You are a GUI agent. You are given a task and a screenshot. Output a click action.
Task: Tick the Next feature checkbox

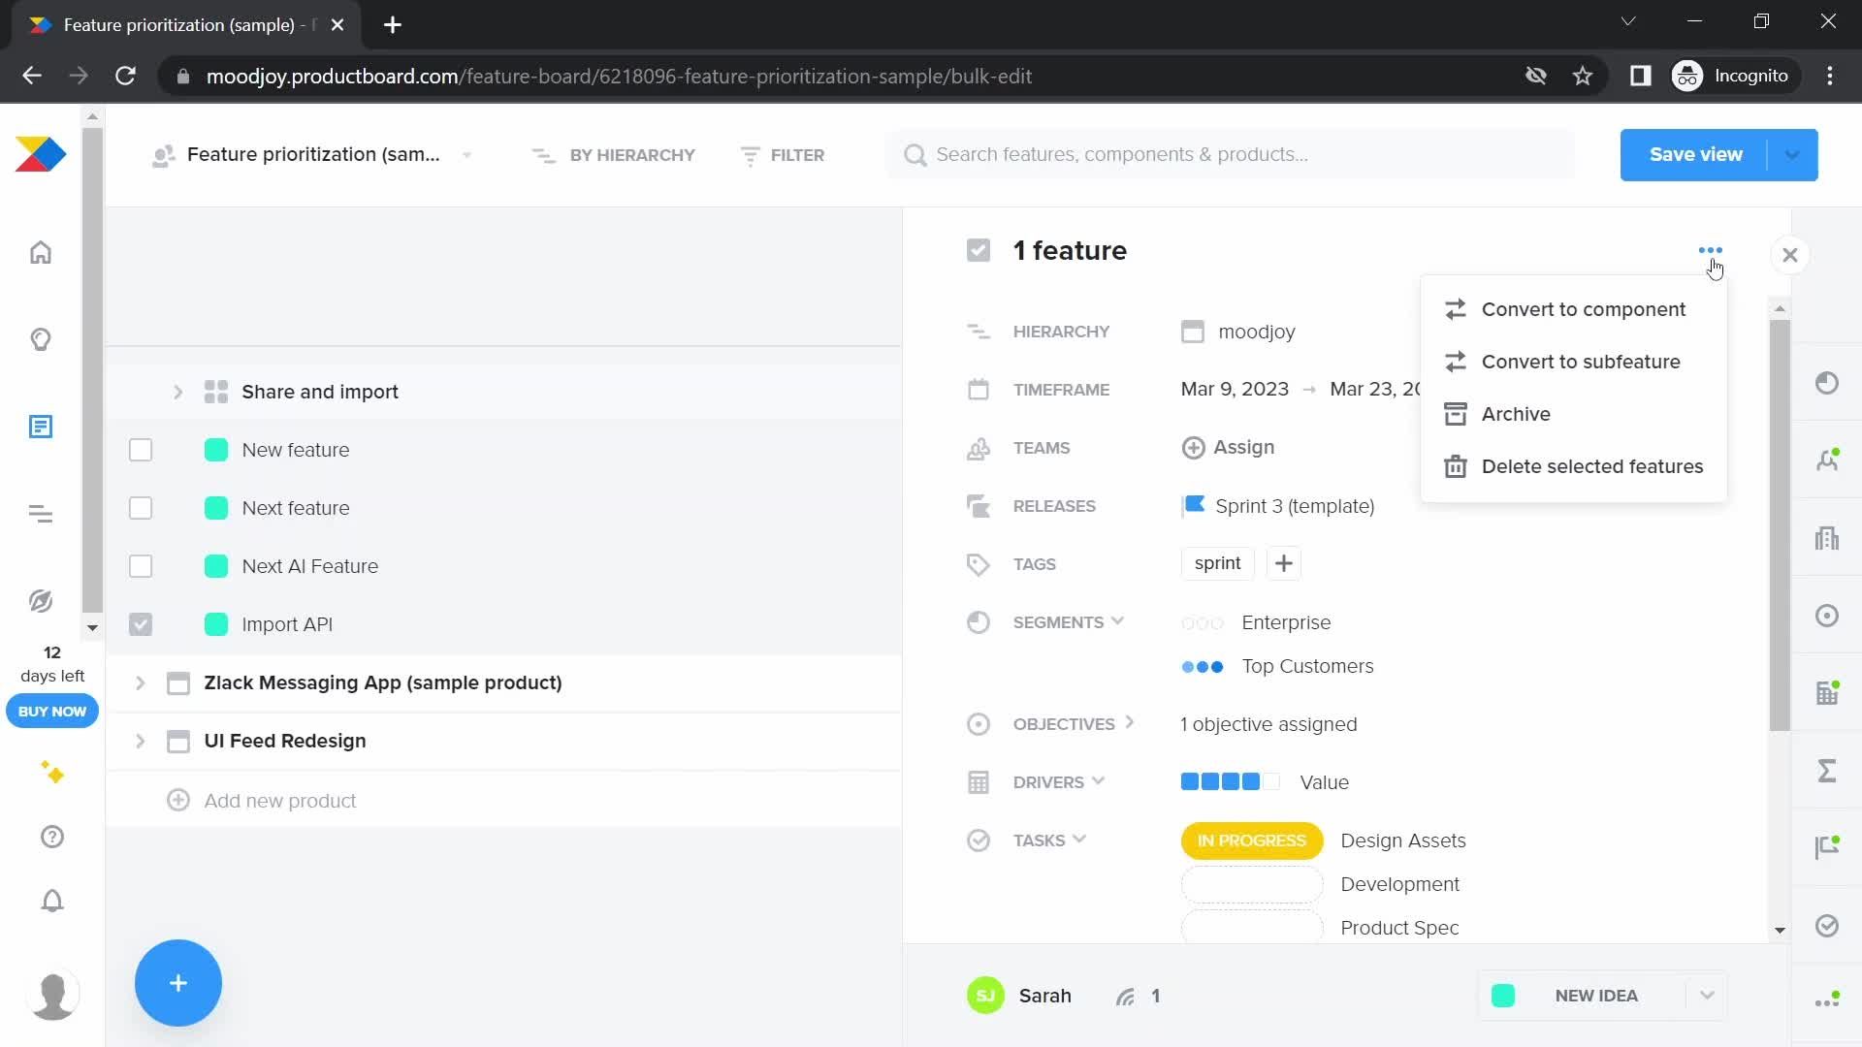(141, 508)
